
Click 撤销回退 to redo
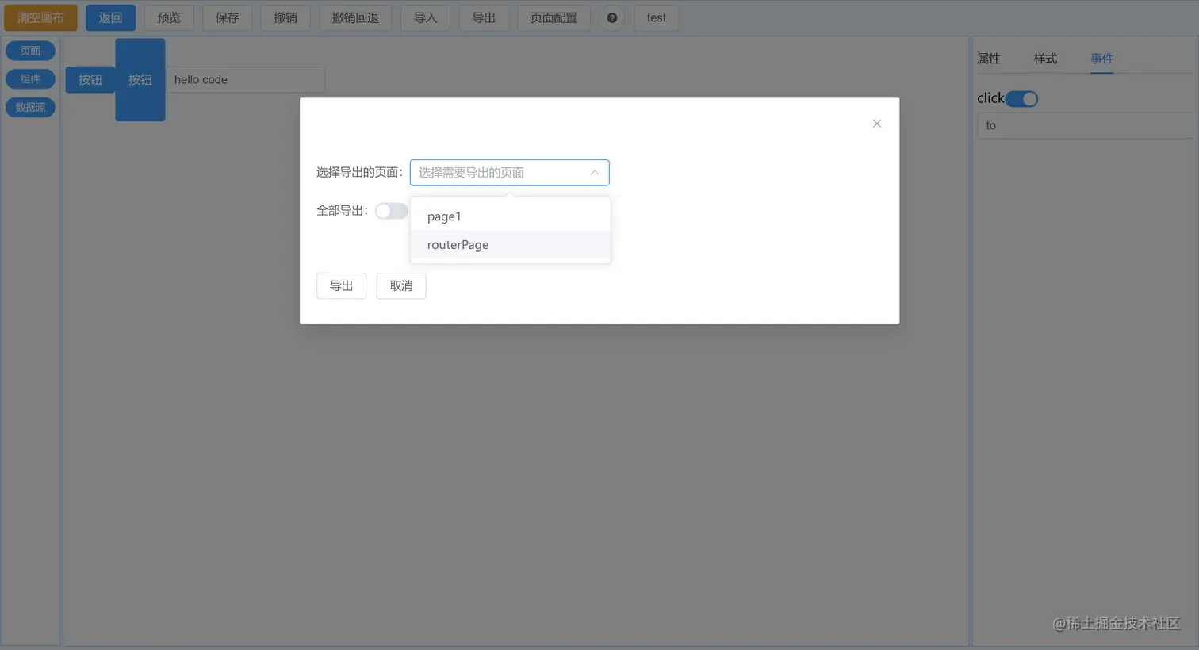355,17
